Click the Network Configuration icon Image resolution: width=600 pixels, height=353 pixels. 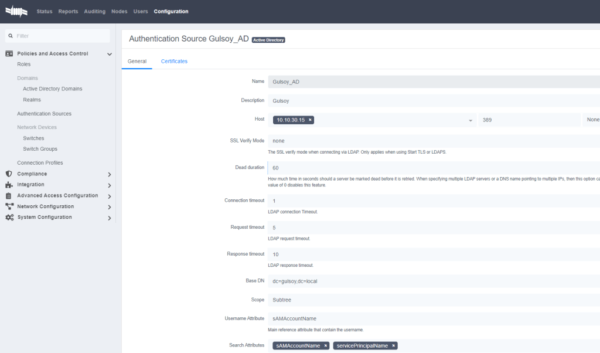[9, 206]
